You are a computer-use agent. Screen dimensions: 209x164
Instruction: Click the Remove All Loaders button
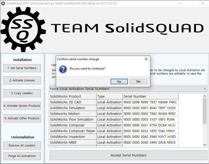pyautogui.click(x=22, y=145)
